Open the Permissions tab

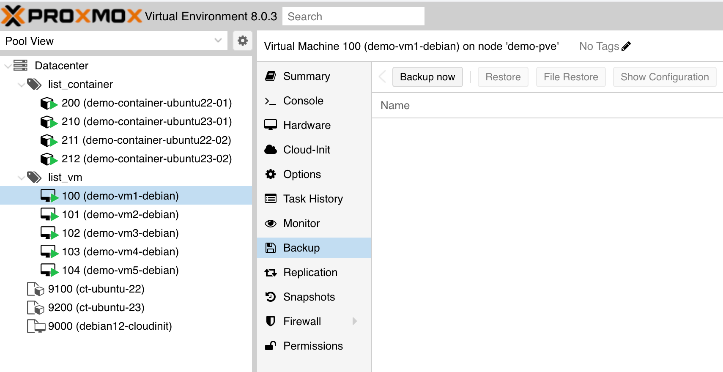tap(314, 346)
